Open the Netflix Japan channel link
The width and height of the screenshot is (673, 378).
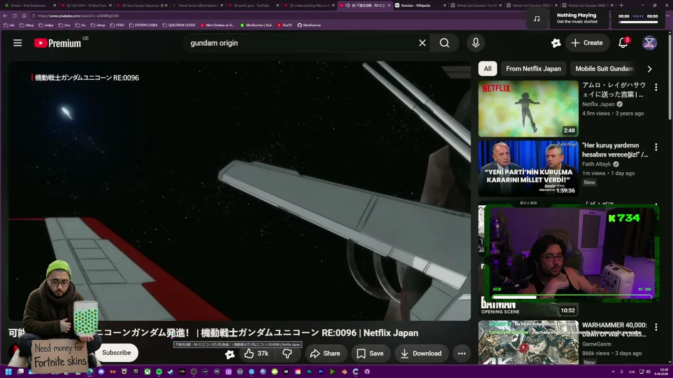click(x=598, y=104)
